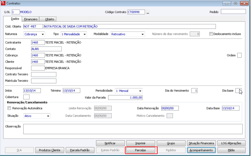
Task: Click the Término date field
Action: 72,91
